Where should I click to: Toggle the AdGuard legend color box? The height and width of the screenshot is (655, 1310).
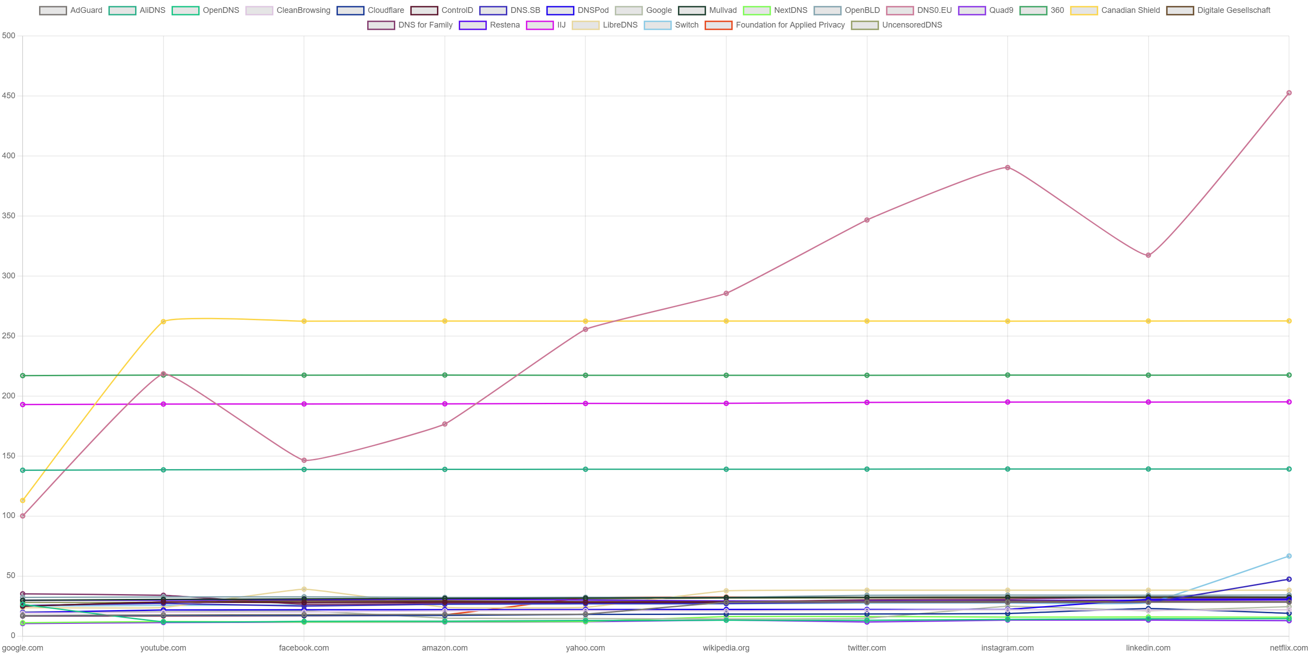[x=53, y=10]
